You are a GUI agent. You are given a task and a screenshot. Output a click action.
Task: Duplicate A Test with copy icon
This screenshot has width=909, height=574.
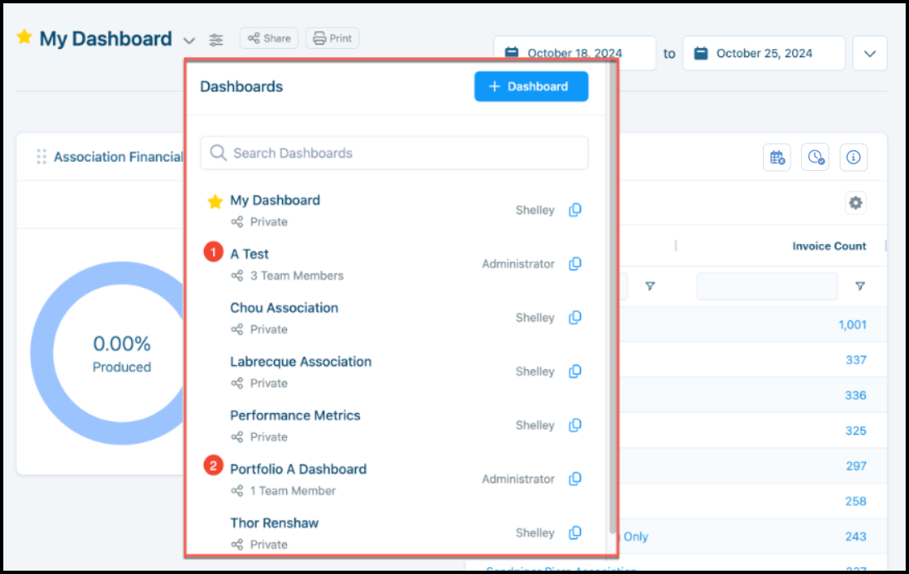575,264
